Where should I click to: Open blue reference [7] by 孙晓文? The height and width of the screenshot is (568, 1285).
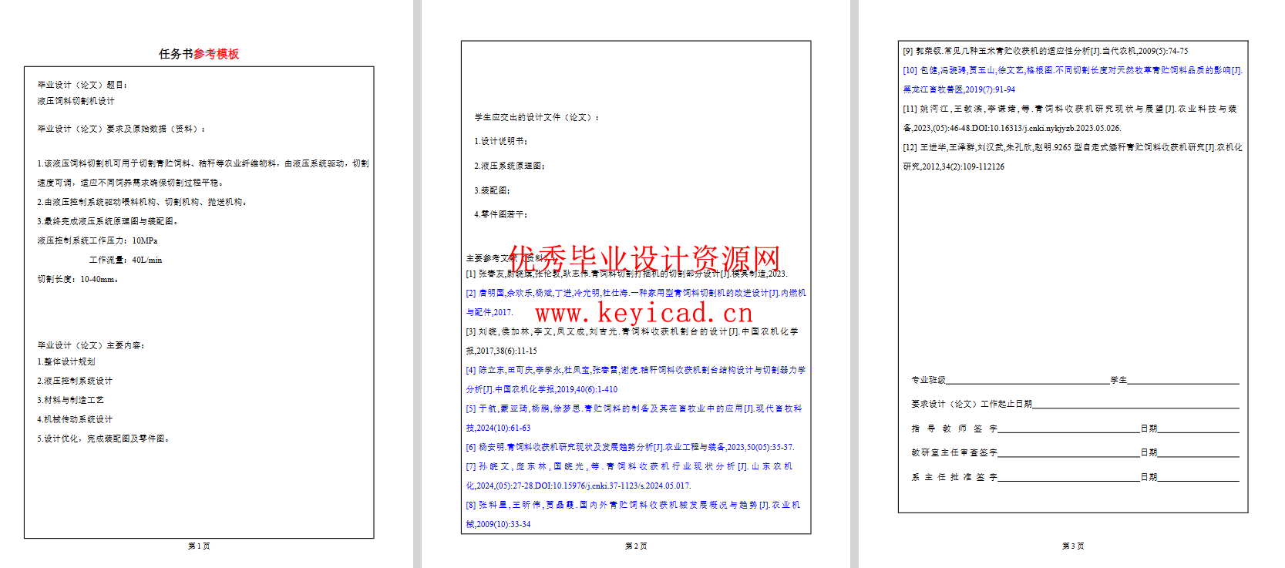pyautogui.click(x=630, y=467)
